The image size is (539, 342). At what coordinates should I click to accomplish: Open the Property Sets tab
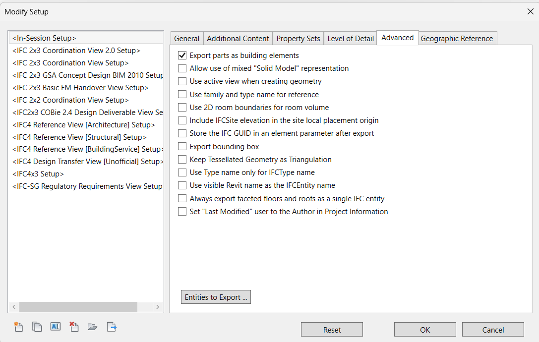[x=299, y=39]
